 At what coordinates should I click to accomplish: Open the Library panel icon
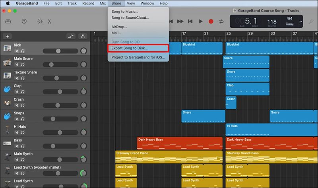pos(8,21)
